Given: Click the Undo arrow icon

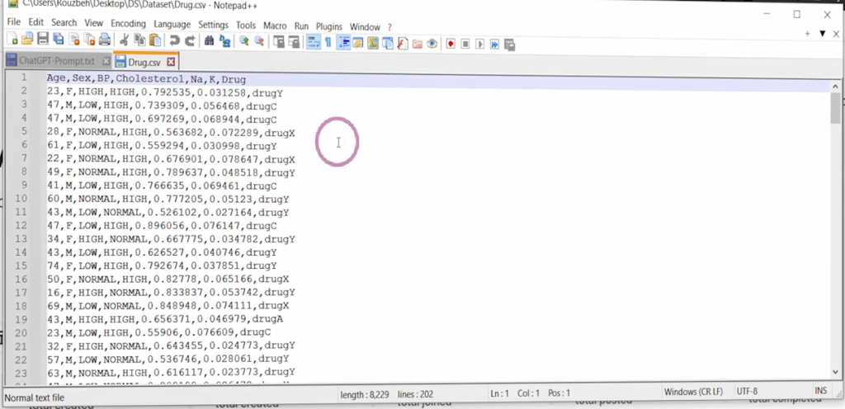Looking at the screenshot, I should tap(174, 41).
